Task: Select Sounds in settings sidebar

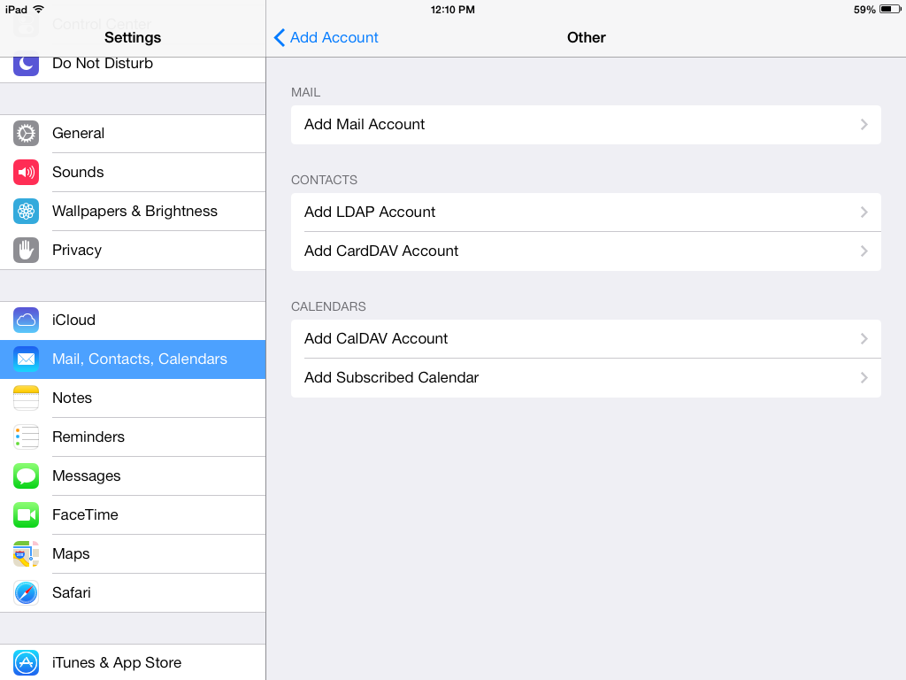Action: (x=133, y=173)
